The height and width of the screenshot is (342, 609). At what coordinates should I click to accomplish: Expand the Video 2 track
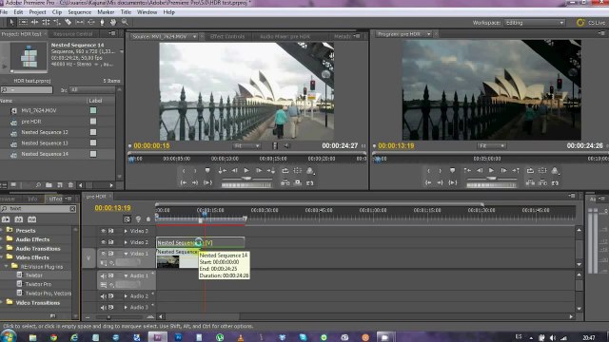[126, 242]
